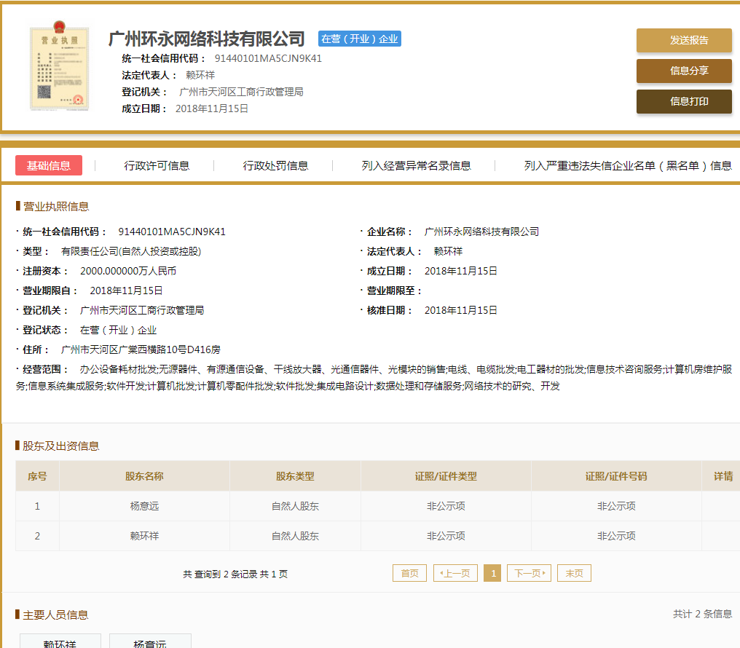
Task: Click the 信息打印 button
Action: point(684,102)
